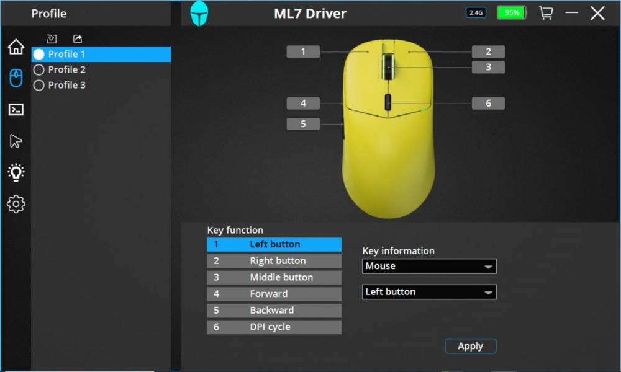621x372 pixels.
Task: Click mouse diagram label 5
Action: point(303,124)
